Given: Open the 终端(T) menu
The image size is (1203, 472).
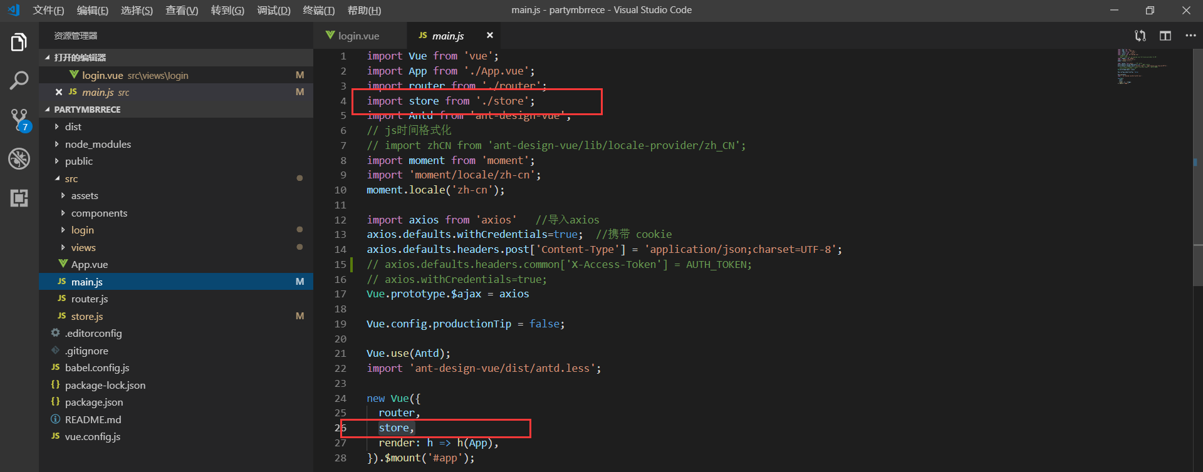Looking at the screenshot, I should tap(318, 10).
